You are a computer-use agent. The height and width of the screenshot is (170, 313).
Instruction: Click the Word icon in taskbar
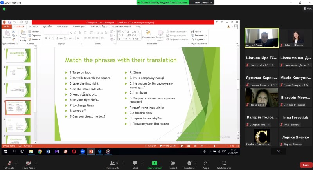click(48, 152)
